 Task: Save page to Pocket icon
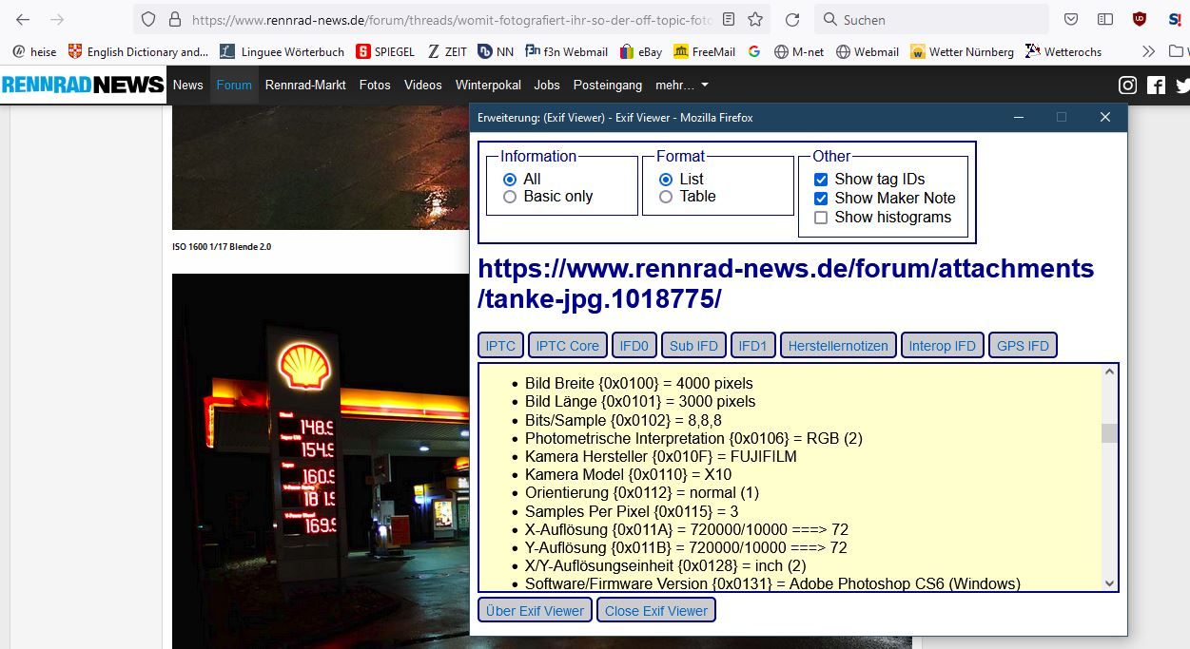pos(1071,19)
